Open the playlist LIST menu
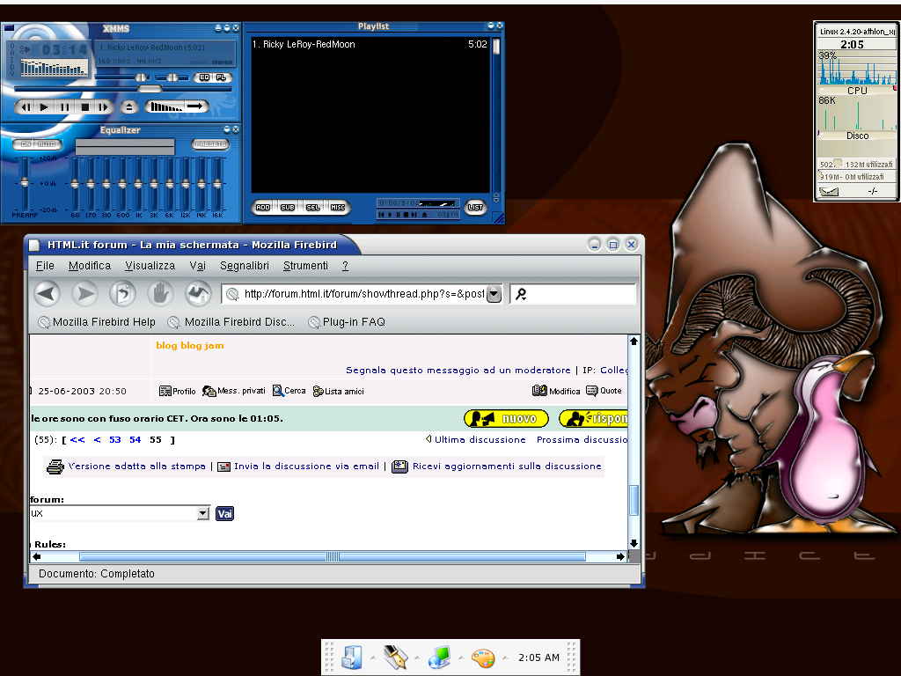The height and width of the screenshot is (676, 901). click(475, 207)
